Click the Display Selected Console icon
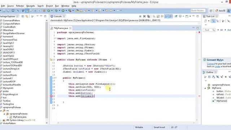The width and height of the screenshot is (231, 130). (180, 16)
